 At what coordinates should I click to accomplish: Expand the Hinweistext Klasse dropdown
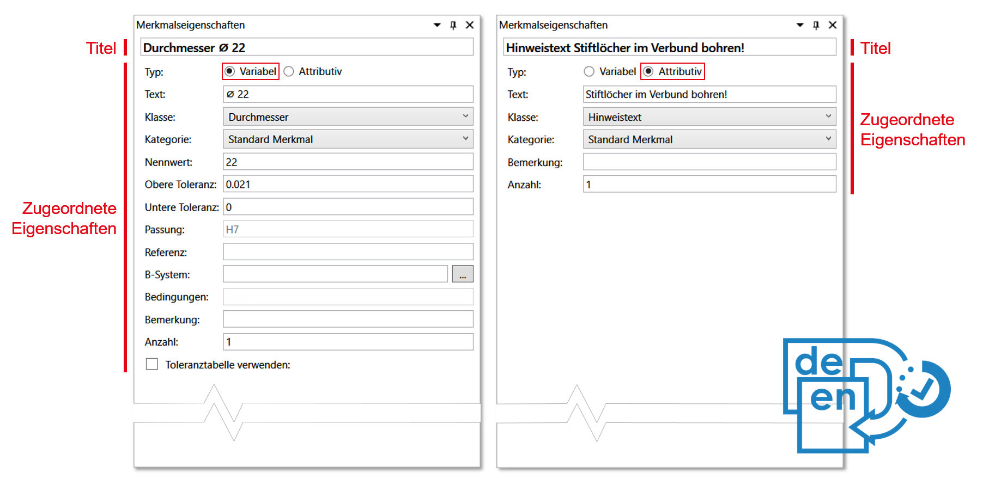pos(709,116)
